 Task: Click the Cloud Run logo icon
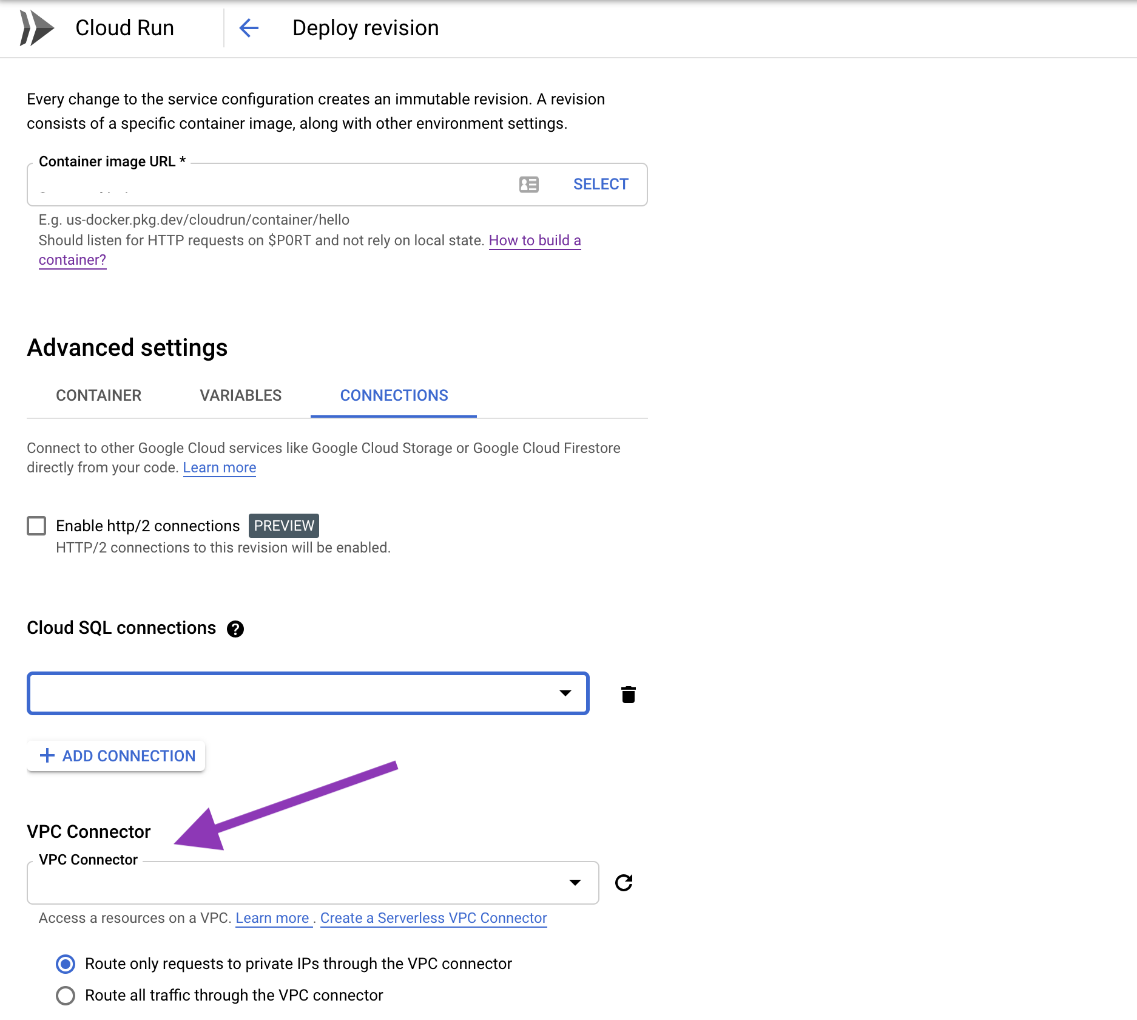click(36, 28)
